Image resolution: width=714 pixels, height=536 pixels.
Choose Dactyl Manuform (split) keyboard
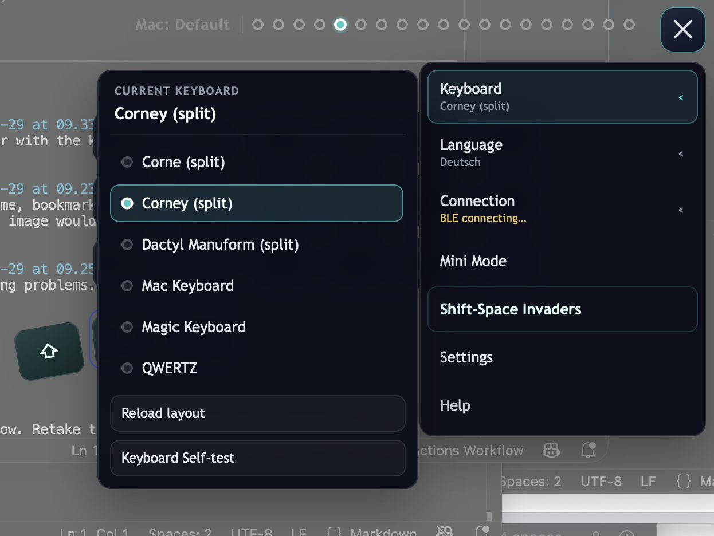coord(257,245)
